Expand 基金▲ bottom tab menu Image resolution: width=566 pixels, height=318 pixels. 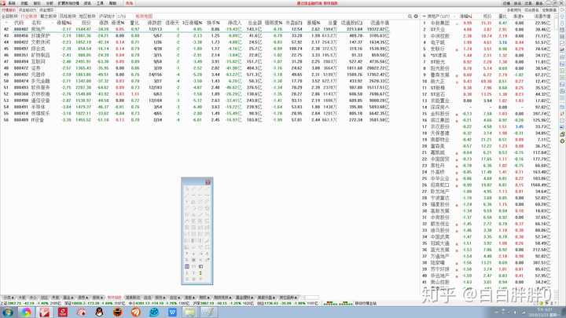tap(68, 298)
